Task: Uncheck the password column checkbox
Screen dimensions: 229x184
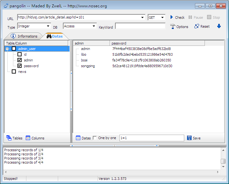Action: [19, 66]
